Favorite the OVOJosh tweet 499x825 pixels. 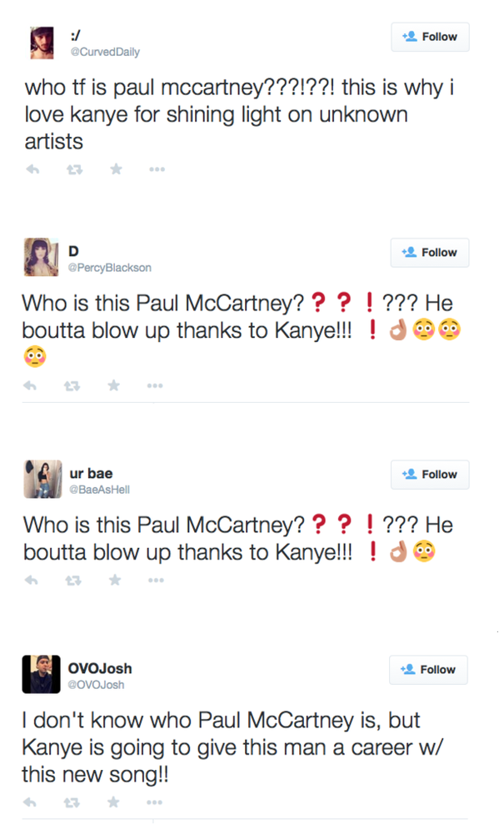point(113,802)
